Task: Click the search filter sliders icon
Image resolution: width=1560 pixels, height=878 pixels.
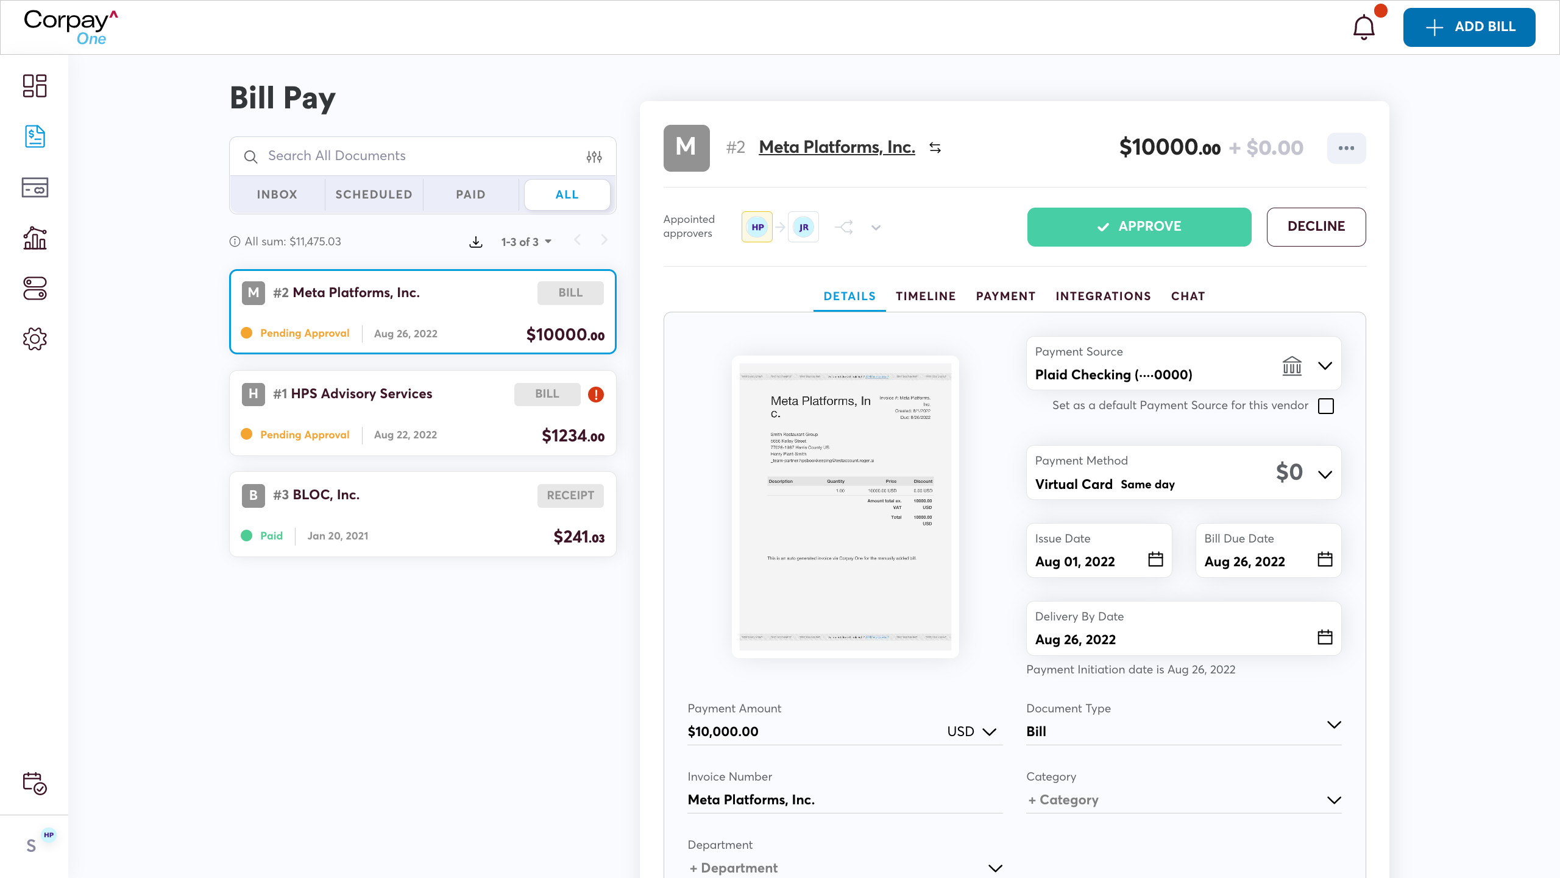Action: point(594,156)
